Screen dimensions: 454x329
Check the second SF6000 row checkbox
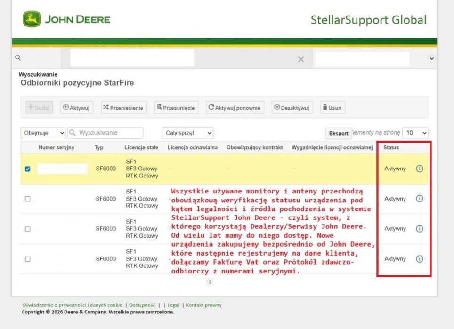pos(27,199)
